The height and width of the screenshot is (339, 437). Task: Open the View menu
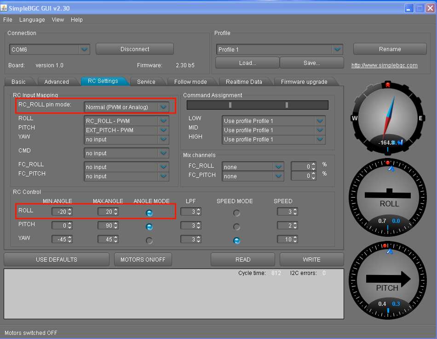point(58,19)
